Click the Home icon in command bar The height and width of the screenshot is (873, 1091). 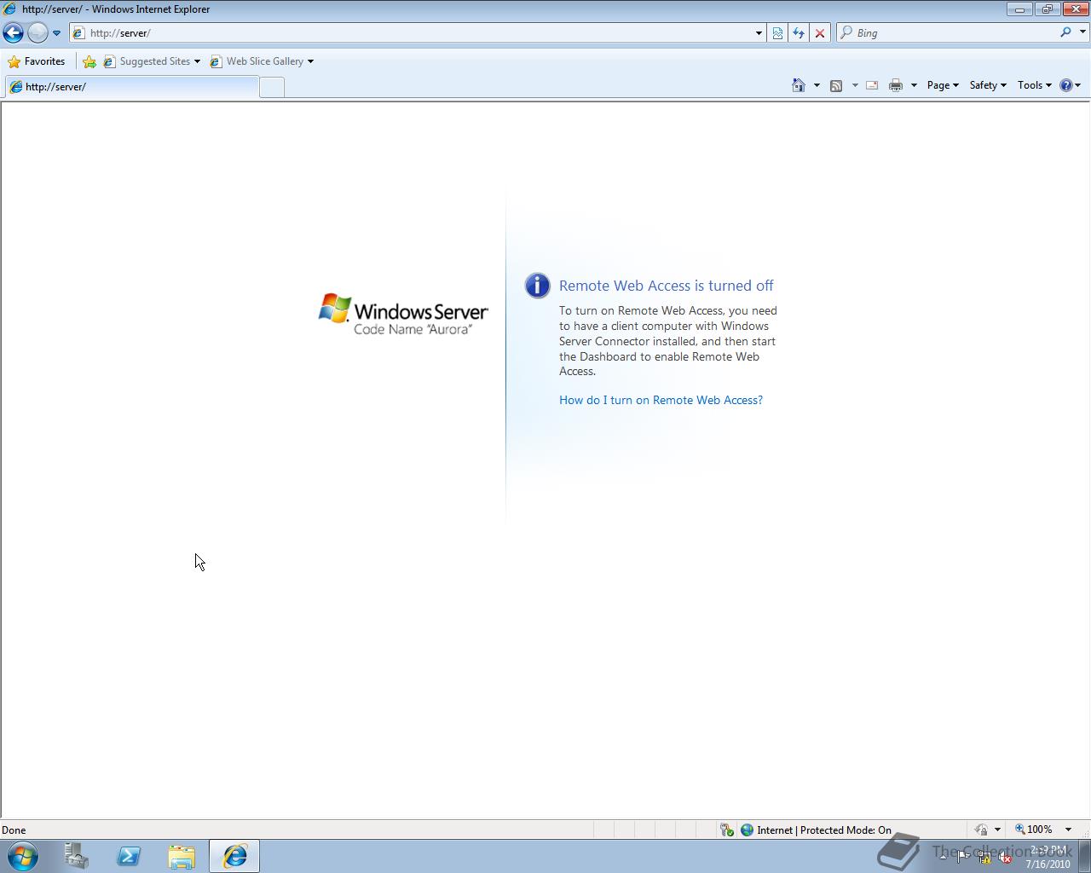[x=799, y=85]
